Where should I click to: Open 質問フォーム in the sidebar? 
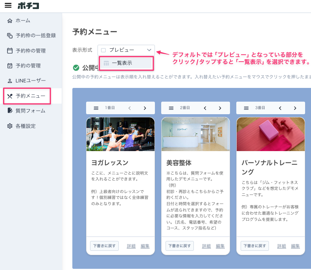pyautogui.click(x=31, y=111)
